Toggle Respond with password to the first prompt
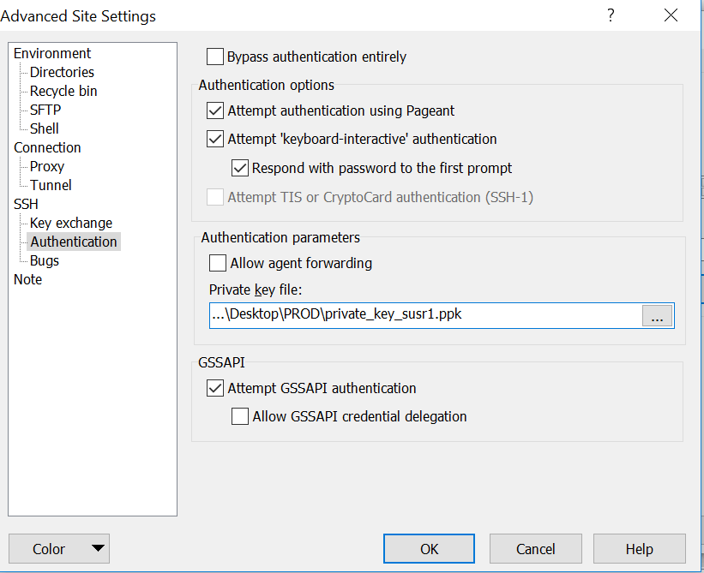 240,168
